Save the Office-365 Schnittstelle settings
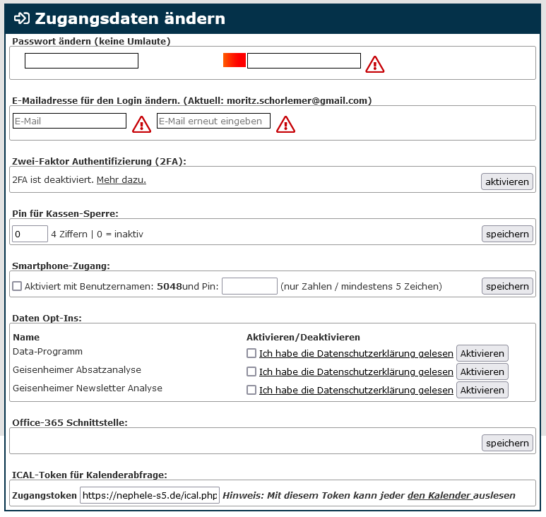The width and height of the screenshot is (546, 517). point(507,443)
